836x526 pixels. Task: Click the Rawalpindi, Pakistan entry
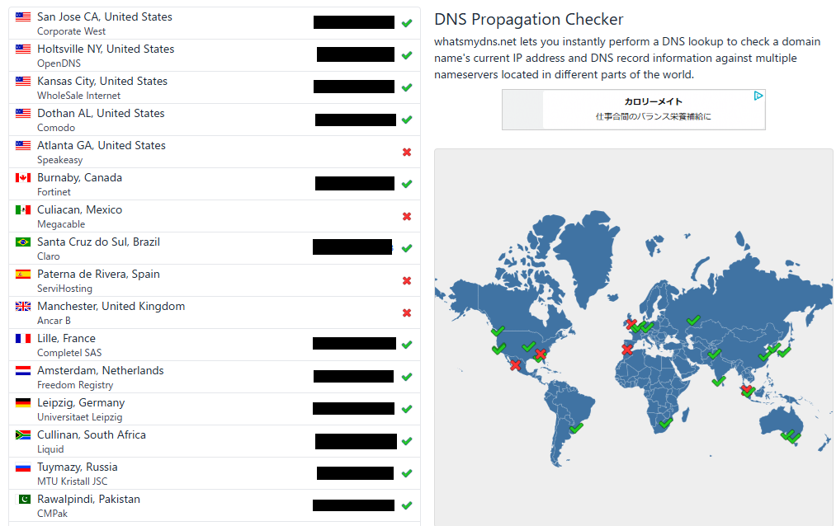(x=215, y=505)
